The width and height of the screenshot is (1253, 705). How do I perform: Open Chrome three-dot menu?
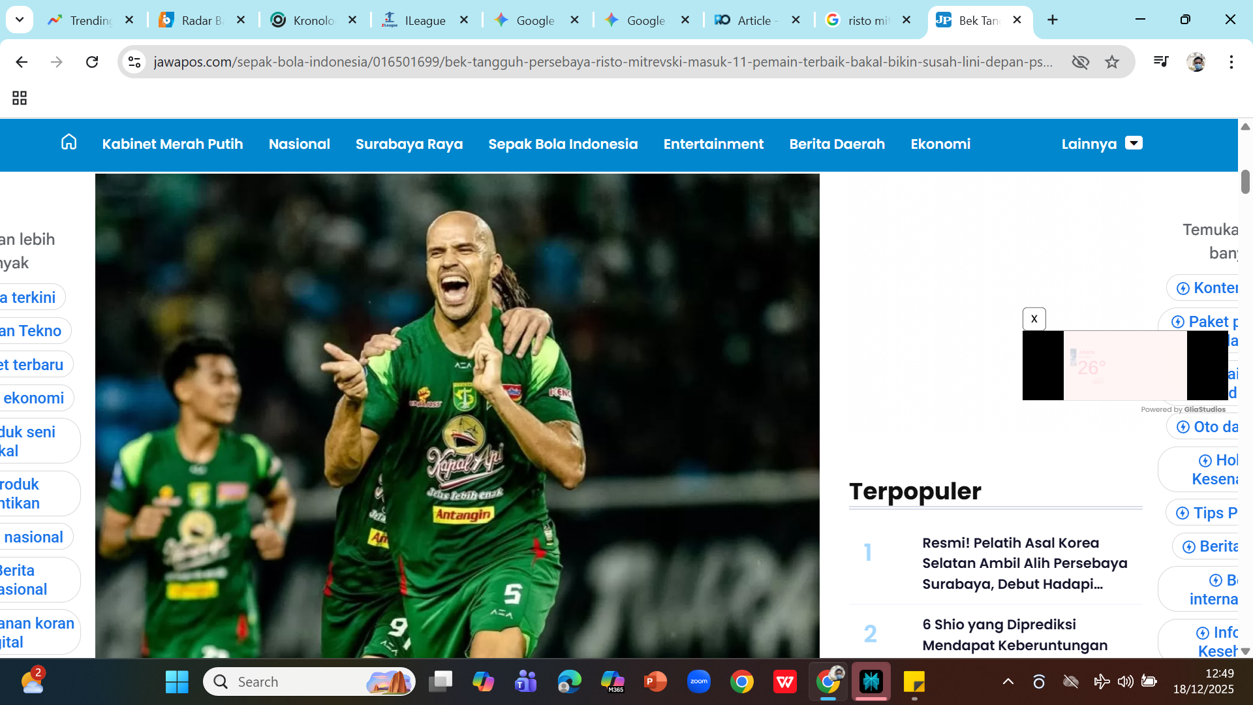click(x=1231, y=62)
